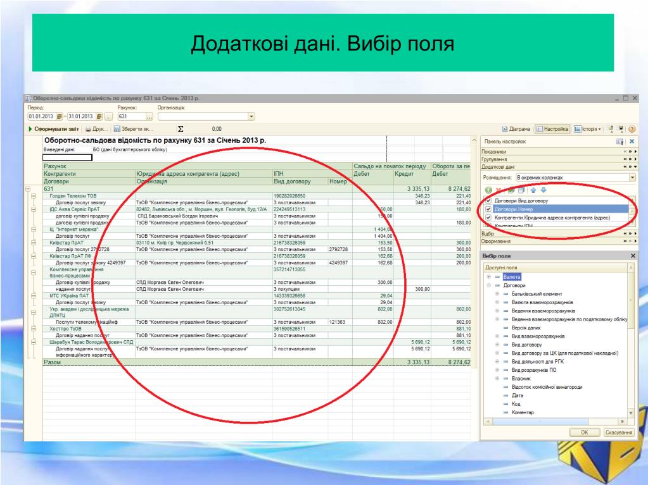This screenshot has height=485, width=648.
Task: Open the Організація dropdown
Action: pyautogui.click(x=251, y=117)
